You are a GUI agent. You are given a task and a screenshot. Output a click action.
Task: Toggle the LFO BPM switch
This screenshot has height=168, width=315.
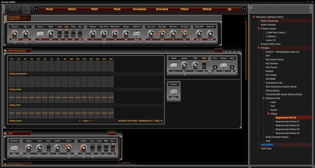tap(106, 148)
